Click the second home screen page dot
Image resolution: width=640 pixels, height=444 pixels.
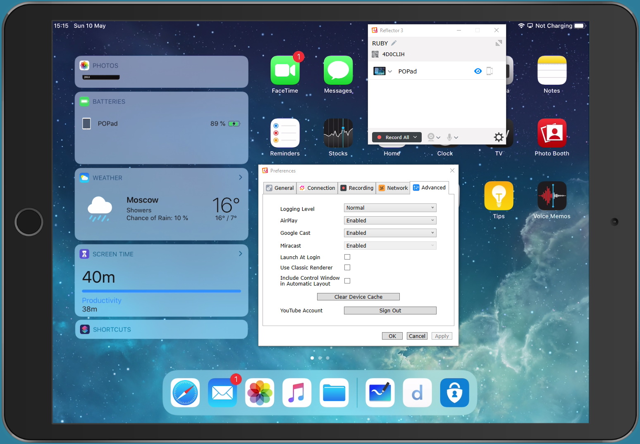pyautogui.click(x=320, y=358)
